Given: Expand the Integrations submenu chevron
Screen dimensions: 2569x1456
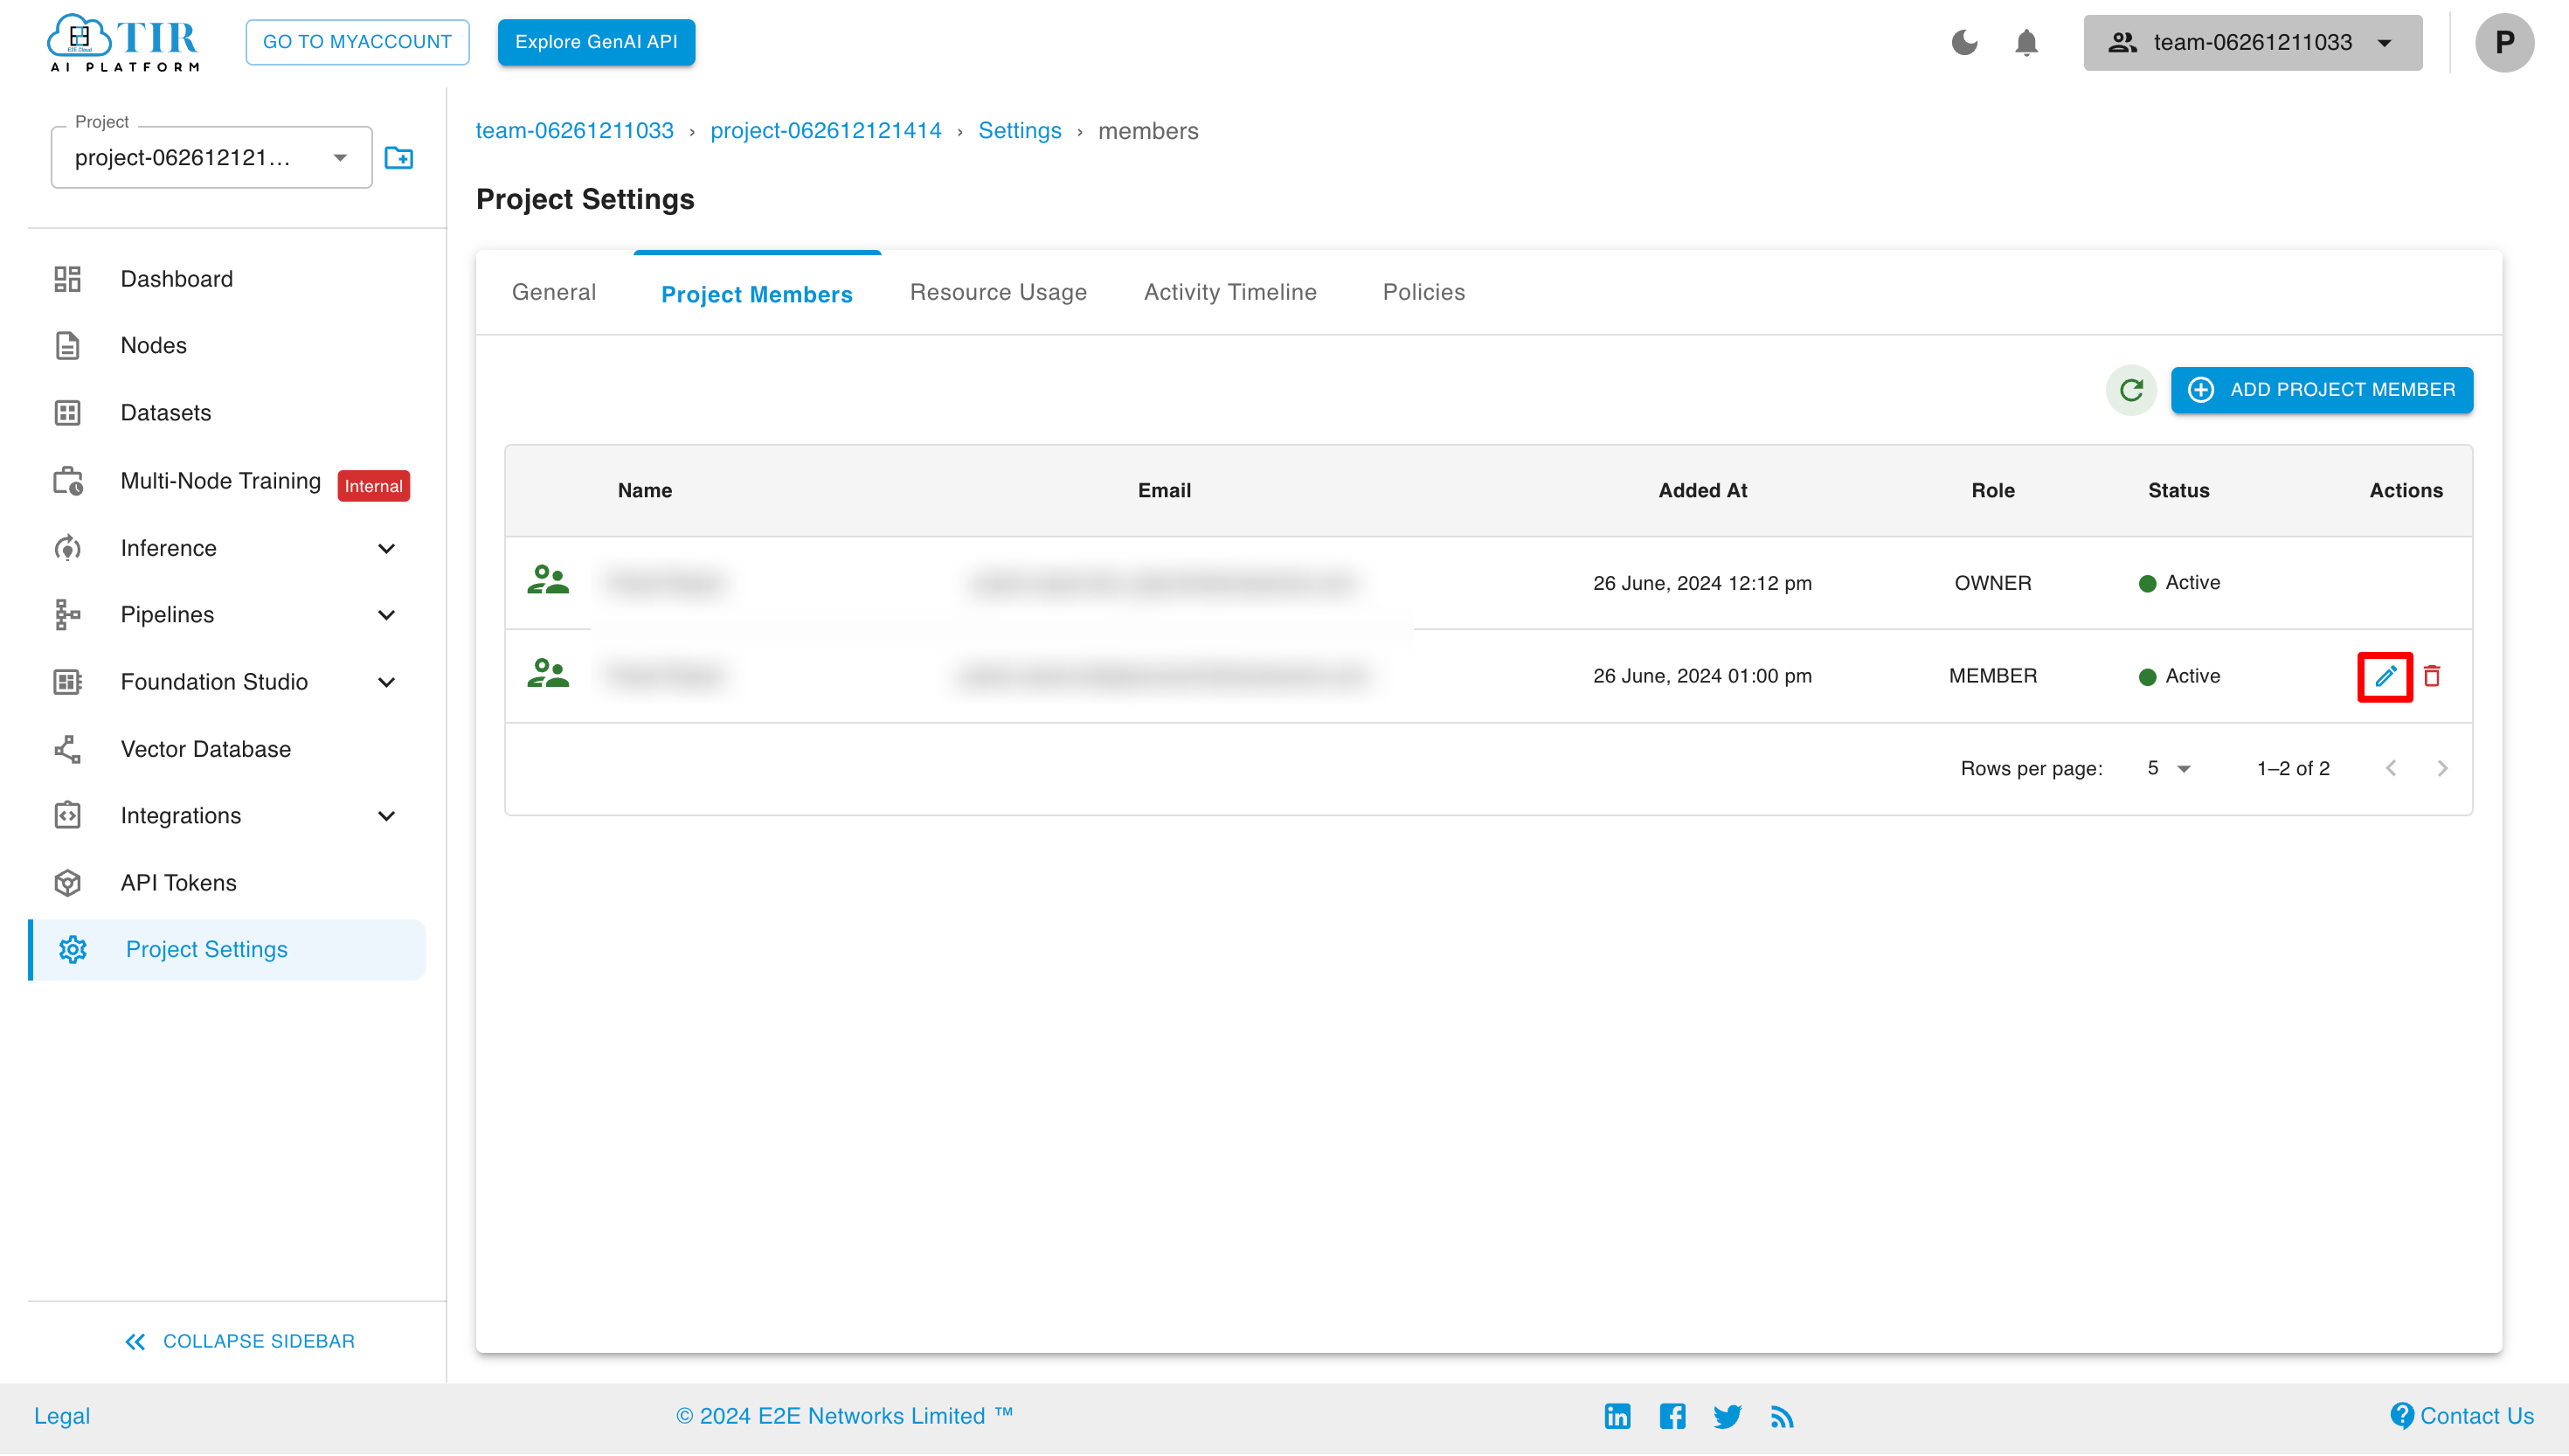Looking at the screenshot, I should (x=387, y=816).
